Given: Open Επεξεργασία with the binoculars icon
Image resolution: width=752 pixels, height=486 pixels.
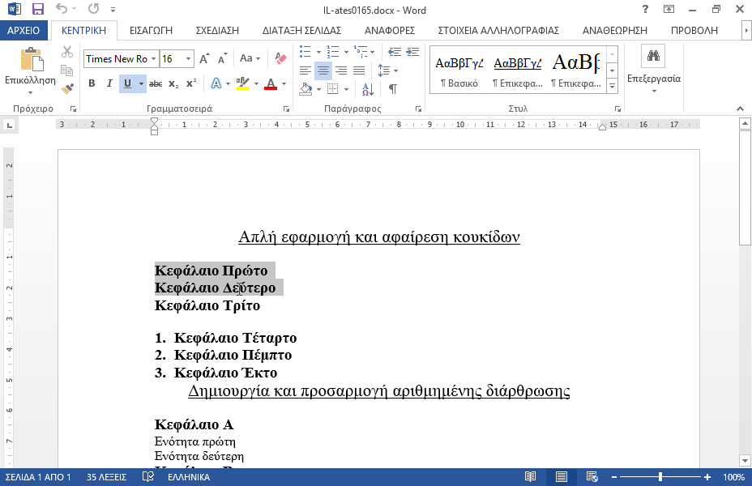Looking at the screenshot, I should [x=653, y=57].
